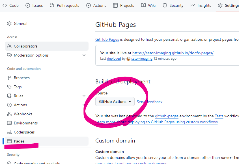Click the browser icon beside Pages

click(x=9, y=141)
